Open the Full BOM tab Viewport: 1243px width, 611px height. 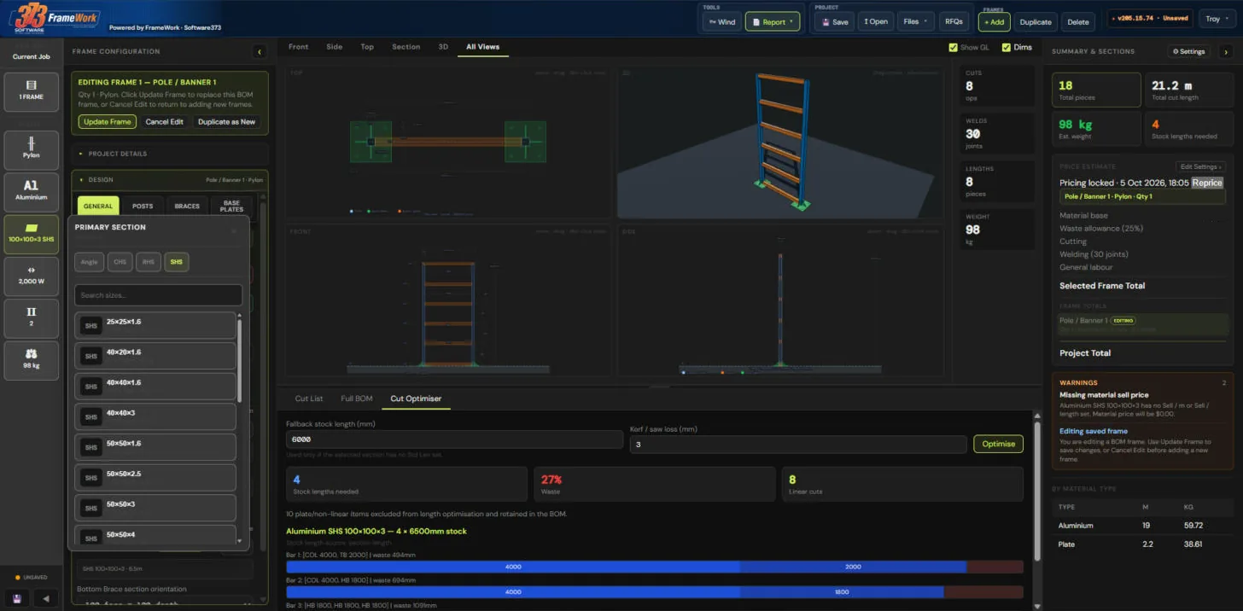pyautogui.click(x=356, y=399)
